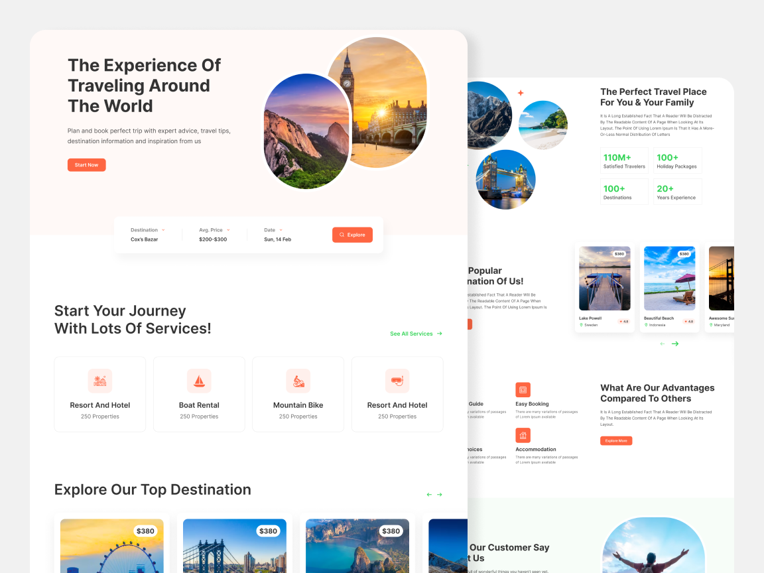Select the Mountain Bike service icon
764x573 pixels.
298,380
